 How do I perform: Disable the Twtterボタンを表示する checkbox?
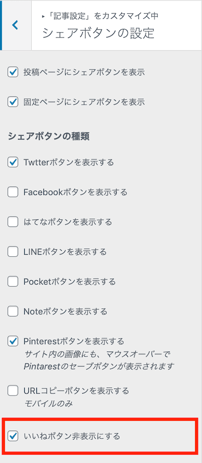coord(13,163)
